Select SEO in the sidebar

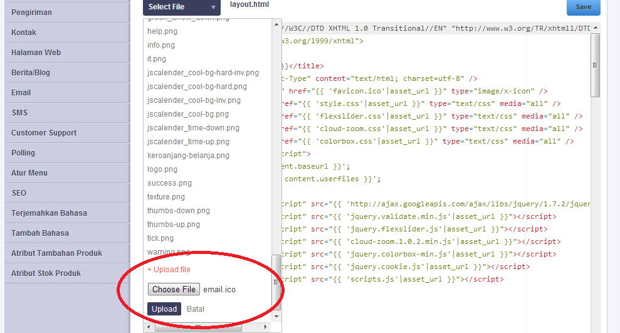tap(19, 193)
